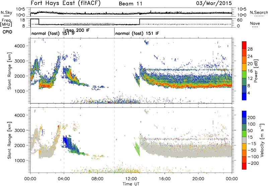Click the "CPID" row label

pos(7,32)
